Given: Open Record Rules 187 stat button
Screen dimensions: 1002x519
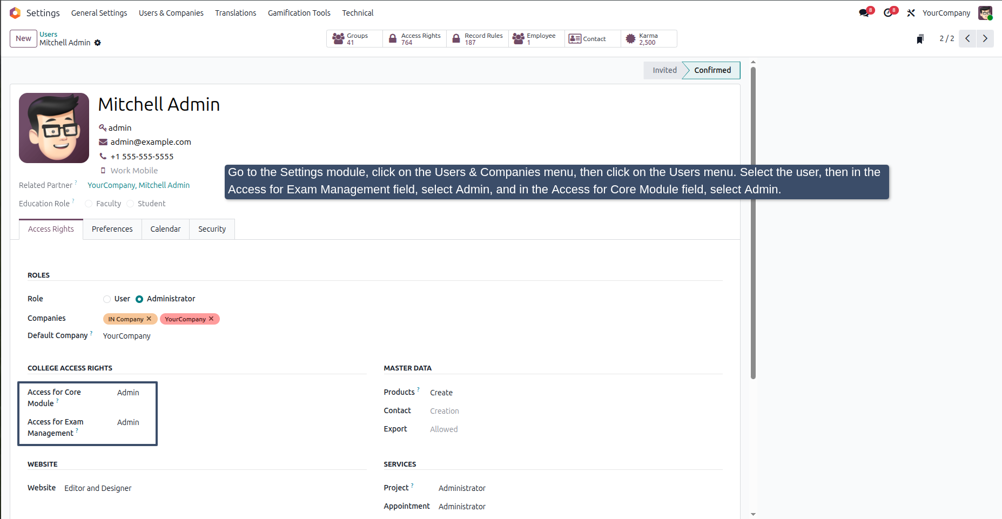Looking at the screenshot, I should 478,39.
